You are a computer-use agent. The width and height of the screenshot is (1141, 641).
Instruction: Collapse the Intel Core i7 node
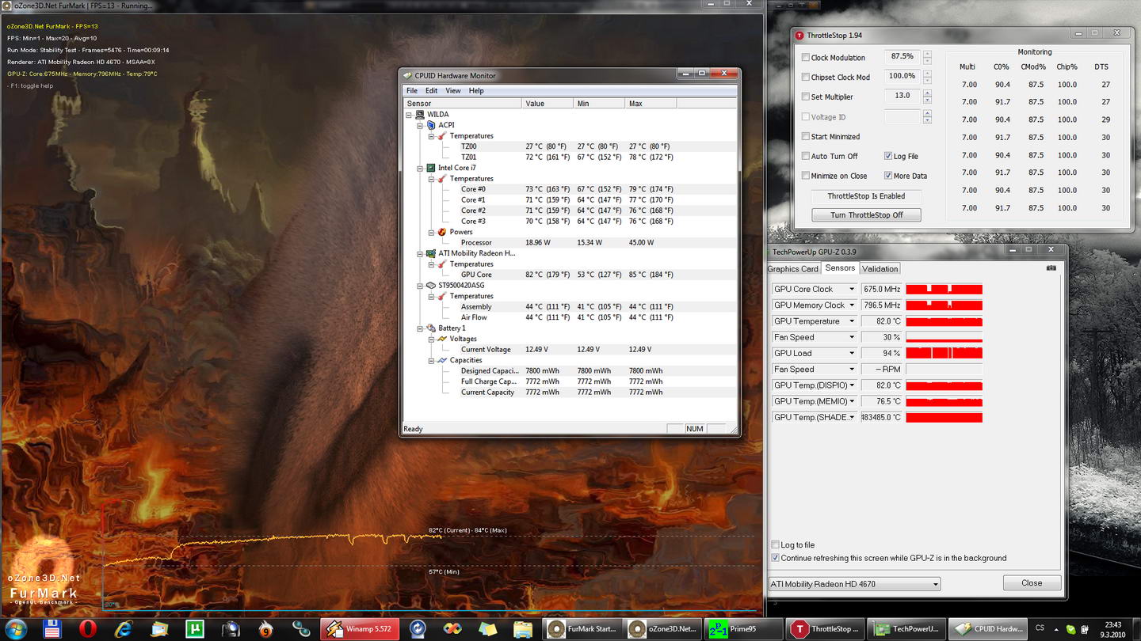[x=420, y=168]
